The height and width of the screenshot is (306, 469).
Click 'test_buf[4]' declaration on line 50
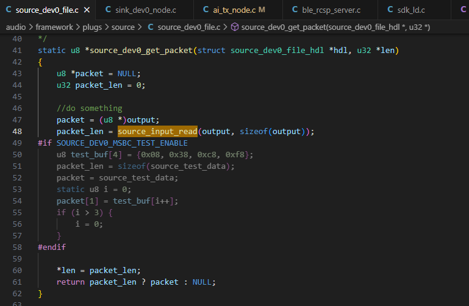pos(96,155)
